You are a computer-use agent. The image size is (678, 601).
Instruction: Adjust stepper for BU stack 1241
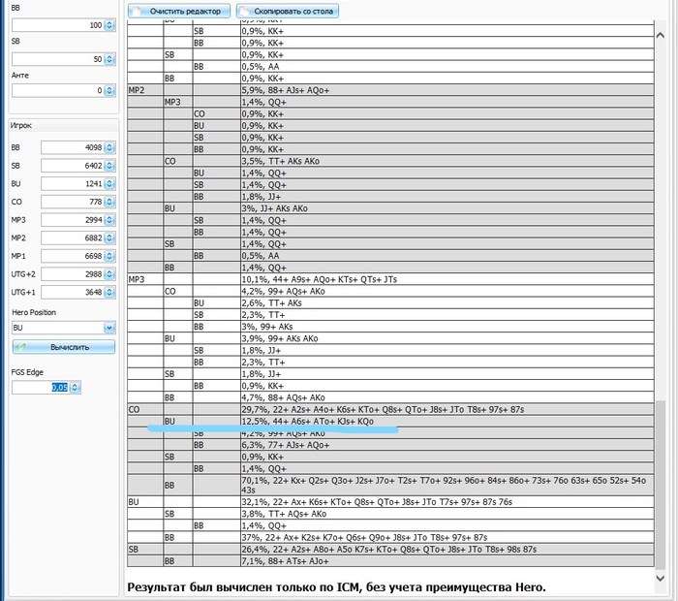click(109, 184)
